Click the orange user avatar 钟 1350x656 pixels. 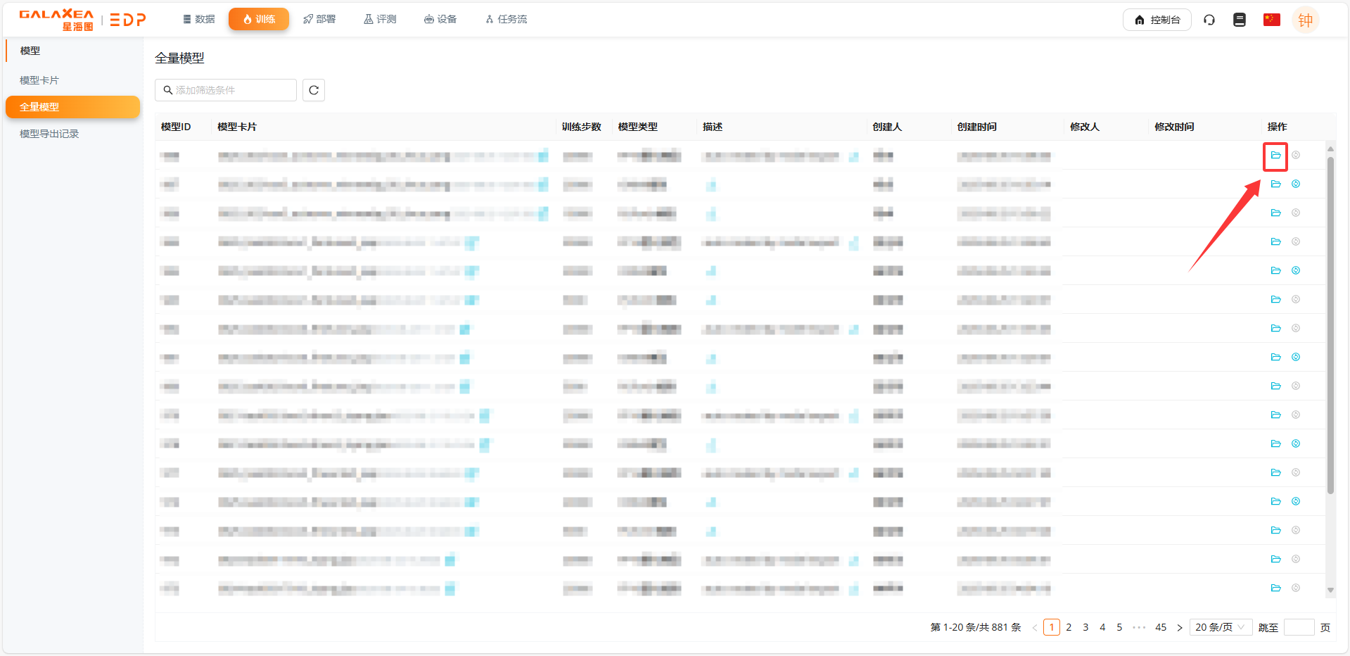(1305, 20)
